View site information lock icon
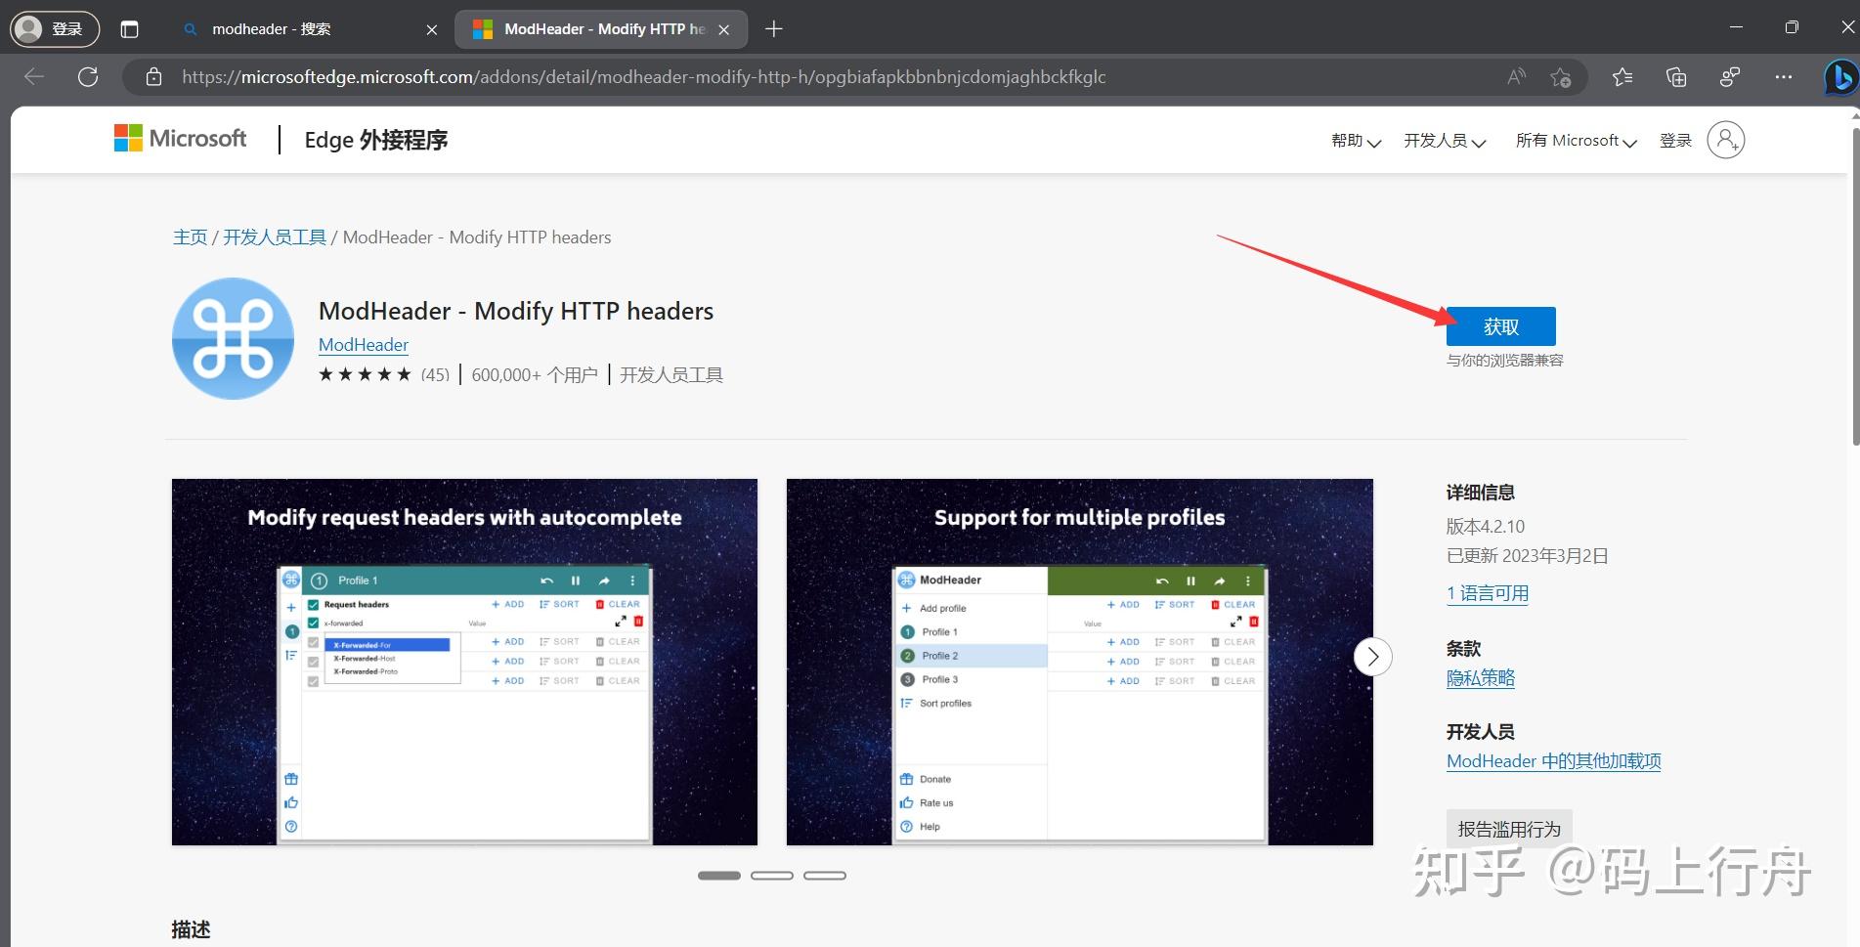The image size is (1860, 947). click(x=153, y=77)
